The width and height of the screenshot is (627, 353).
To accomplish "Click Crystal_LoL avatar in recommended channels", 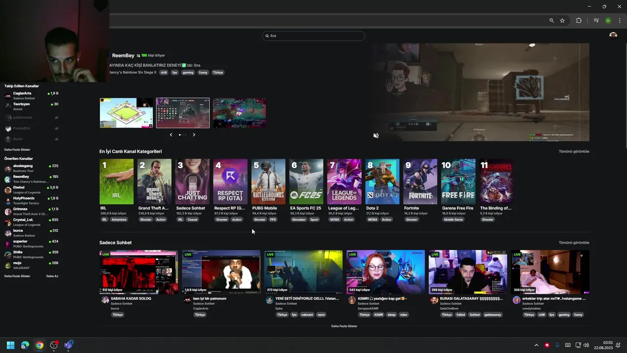I will coord(8,222).
